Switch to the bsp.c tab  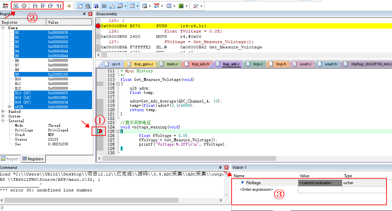(255, 64)
